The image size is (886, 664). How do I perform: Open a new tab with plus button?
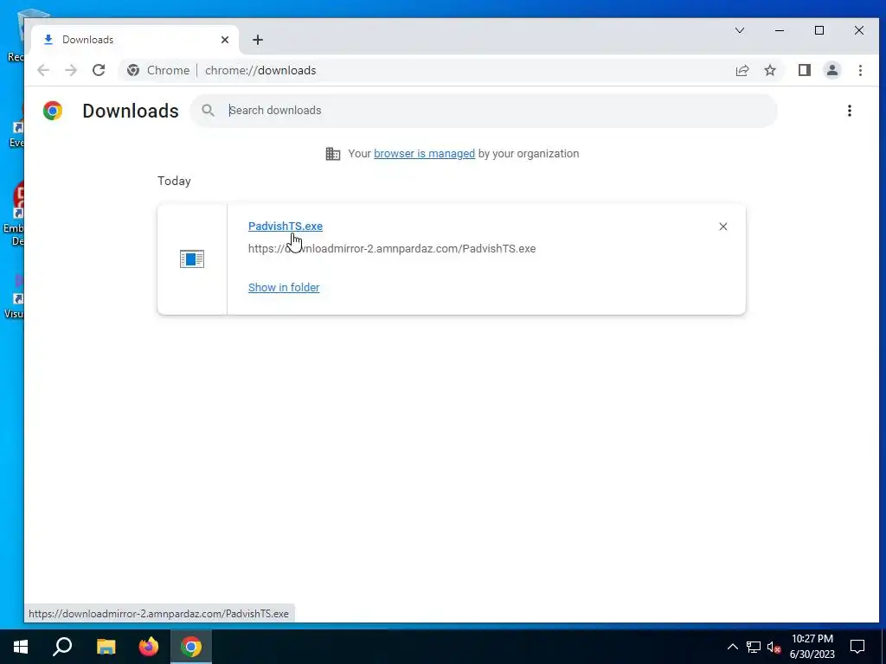[258, 40]
